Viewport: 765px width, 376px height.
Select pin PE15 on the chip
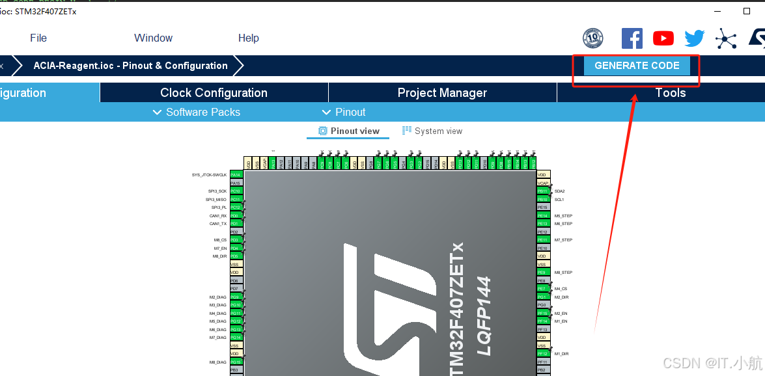tap(544, 208)
